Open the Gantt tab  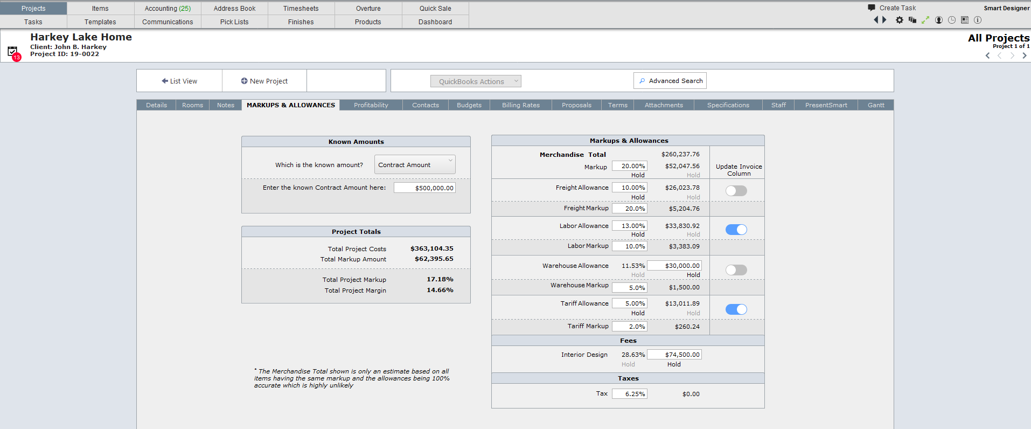[x=876, y=105]
